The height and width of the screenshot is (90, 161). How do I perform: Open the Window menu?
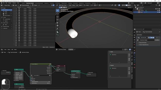coord(14,3)
